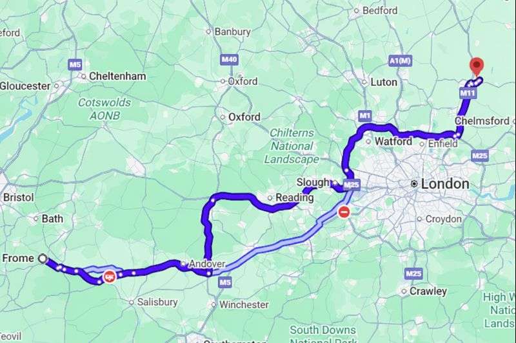
Task: Click the Salisbury town marker
Action: pyautogui.click(x=132, y=302)
